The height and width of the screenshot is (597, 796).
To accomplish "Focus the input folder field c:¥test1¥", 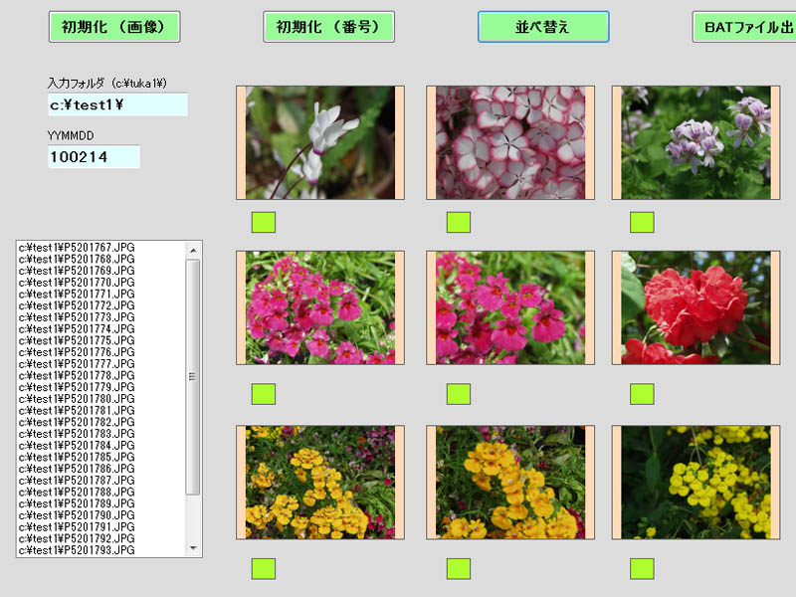I will pyautogui.click(x=117, y=104).
